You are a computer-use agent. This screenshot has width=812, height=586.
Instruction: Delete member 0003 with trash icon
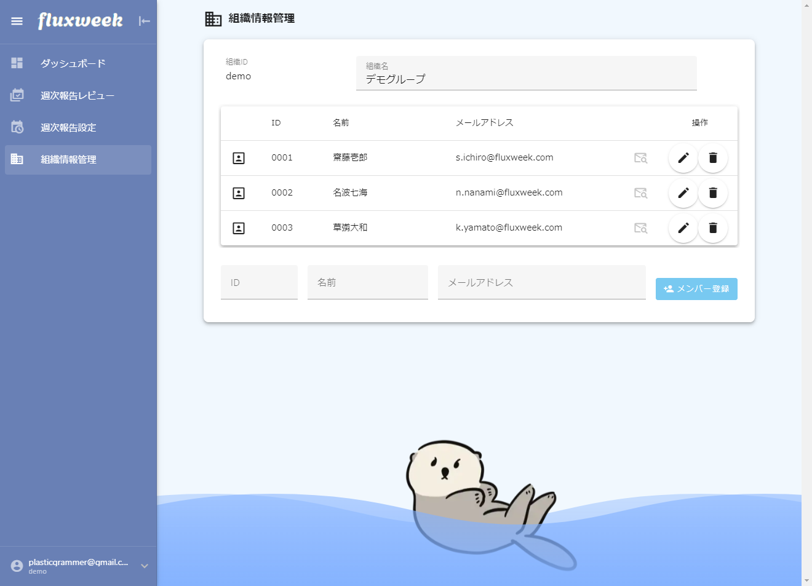pos(713,228)
